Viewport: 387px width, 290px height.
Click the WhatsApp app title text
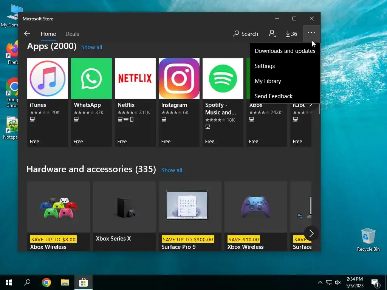coord(87,105)
